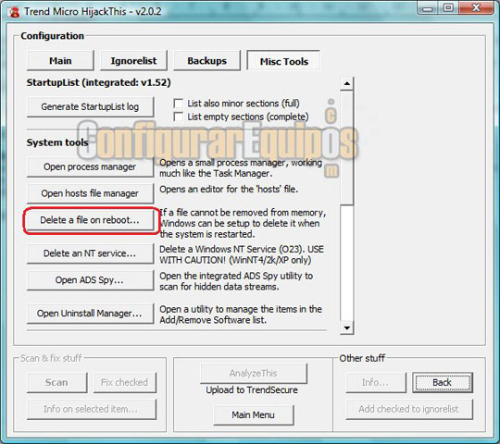Click the HijackThis title bar icon
The image size is (500, 444).
pos(13,12)
